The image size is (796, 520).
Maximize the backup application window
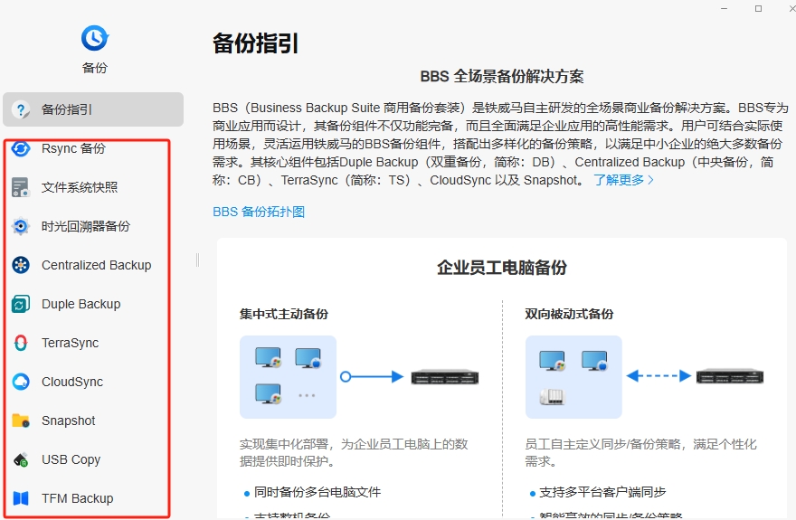click(x=758, y=8)
